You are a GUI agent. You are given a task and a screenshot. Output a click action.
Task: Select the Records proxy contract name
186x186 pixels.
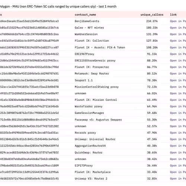[x=85, y=133]
